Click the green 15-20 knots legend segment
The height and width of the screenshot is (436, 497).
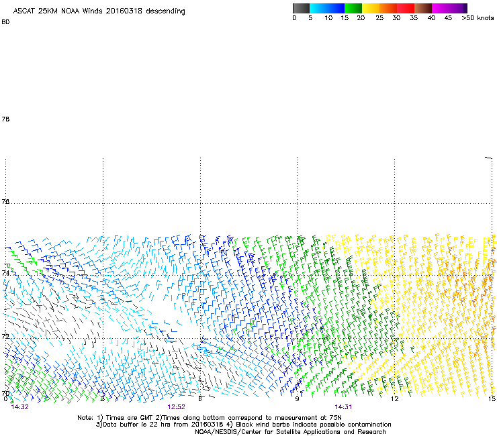[x=353, y=8]
